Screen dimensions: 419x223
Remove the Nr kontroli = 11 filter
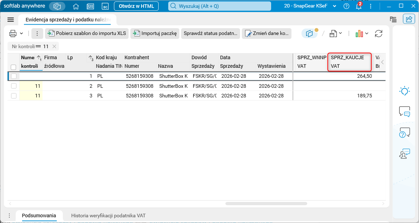pyautogui.click(x=54, y=46)
